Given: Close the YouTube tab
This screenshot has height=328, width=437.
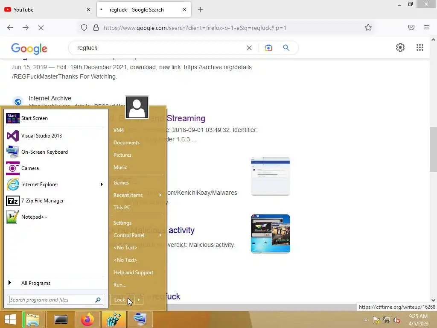Looking at the screenshot, I should (x=88, y=9).
